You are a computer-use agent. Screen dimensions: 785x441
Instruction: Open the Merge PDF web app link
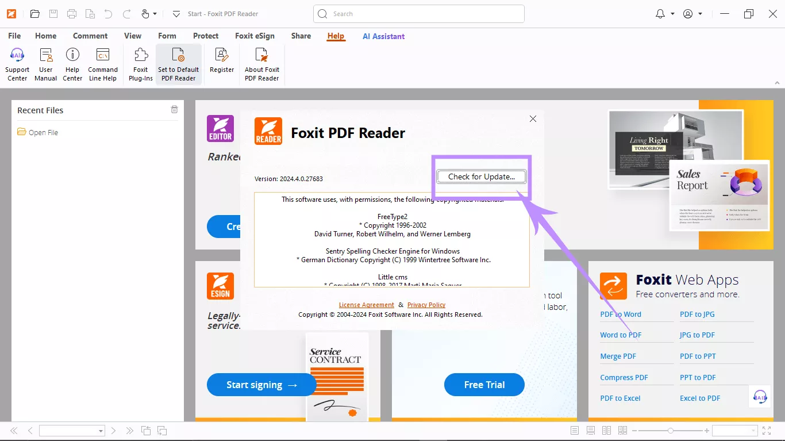pyautogui.click(x=618, y=356)
